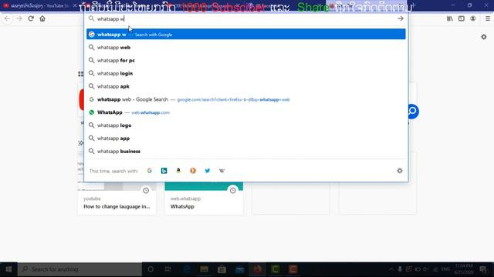Choose 'whatsapp logo' suggestion
The height and width of the screenshot is (277, 494).
[246, 125]
